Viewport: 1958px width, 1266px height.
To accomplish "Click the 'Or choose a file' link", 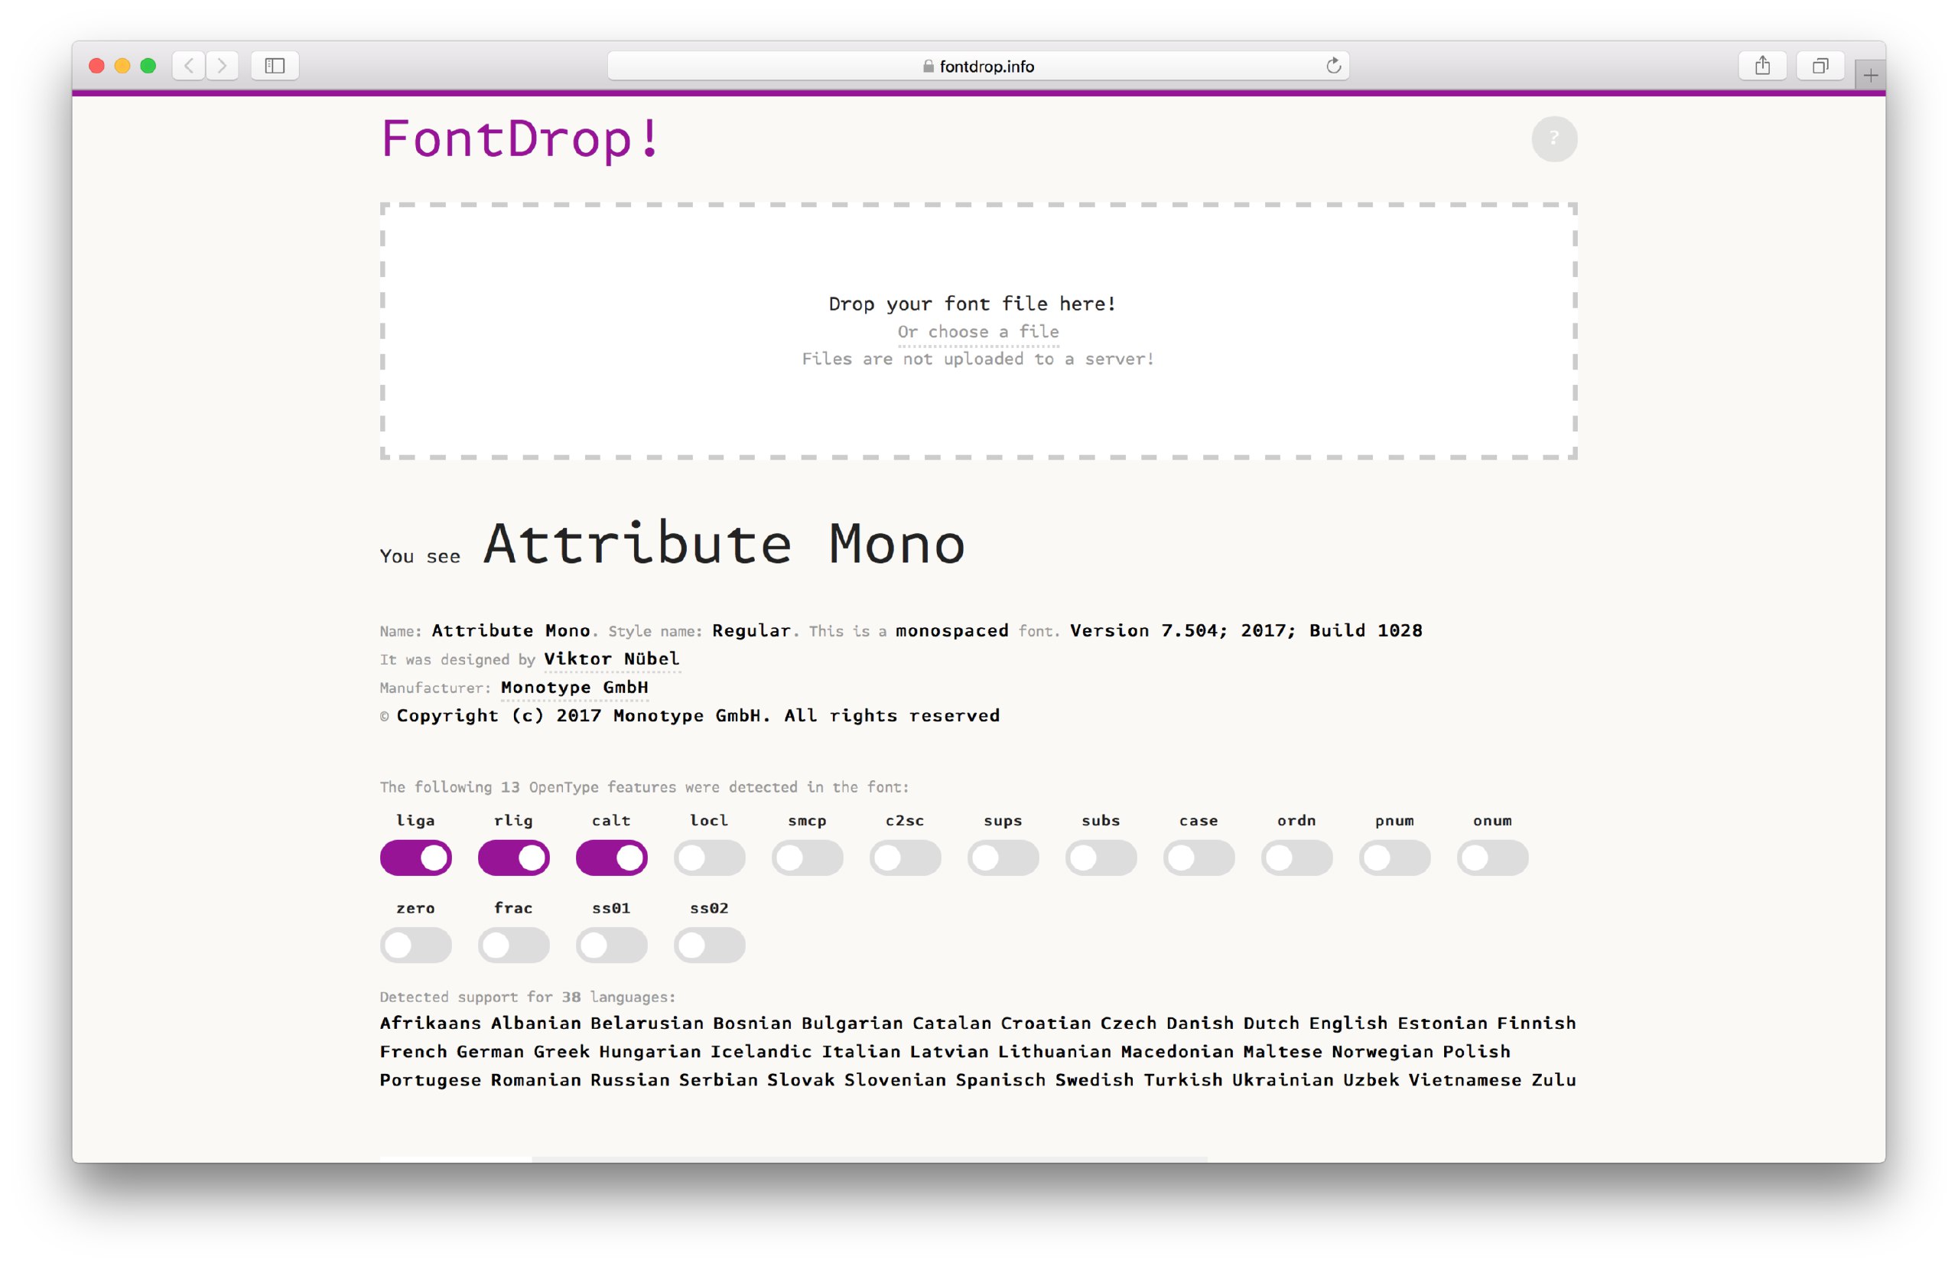I will (x=978, y=332).
